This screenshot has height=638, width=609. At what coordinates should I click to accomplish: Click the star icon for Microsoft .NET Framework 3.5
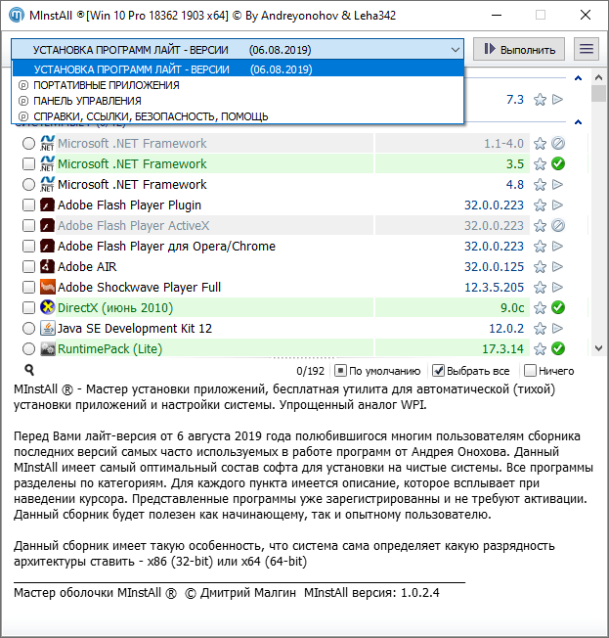(x=540, y=164)
